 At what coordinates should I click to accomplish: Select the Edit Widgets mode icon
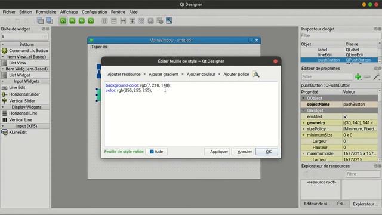[x=63, y=21]
